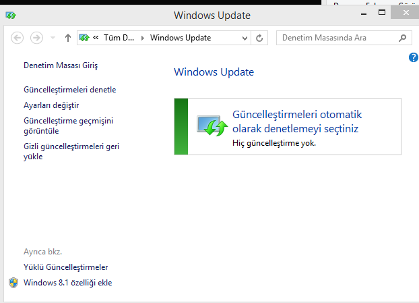Image resolution: width=419 pixels, height=303 pixels.
Task: Open recent locations dropdown arrow
Action: 53,38
